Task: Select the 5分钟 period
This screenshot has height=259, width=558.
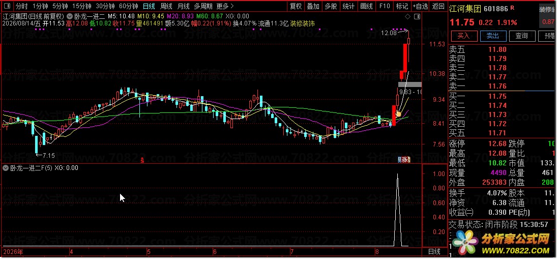Action: [60, 6]
